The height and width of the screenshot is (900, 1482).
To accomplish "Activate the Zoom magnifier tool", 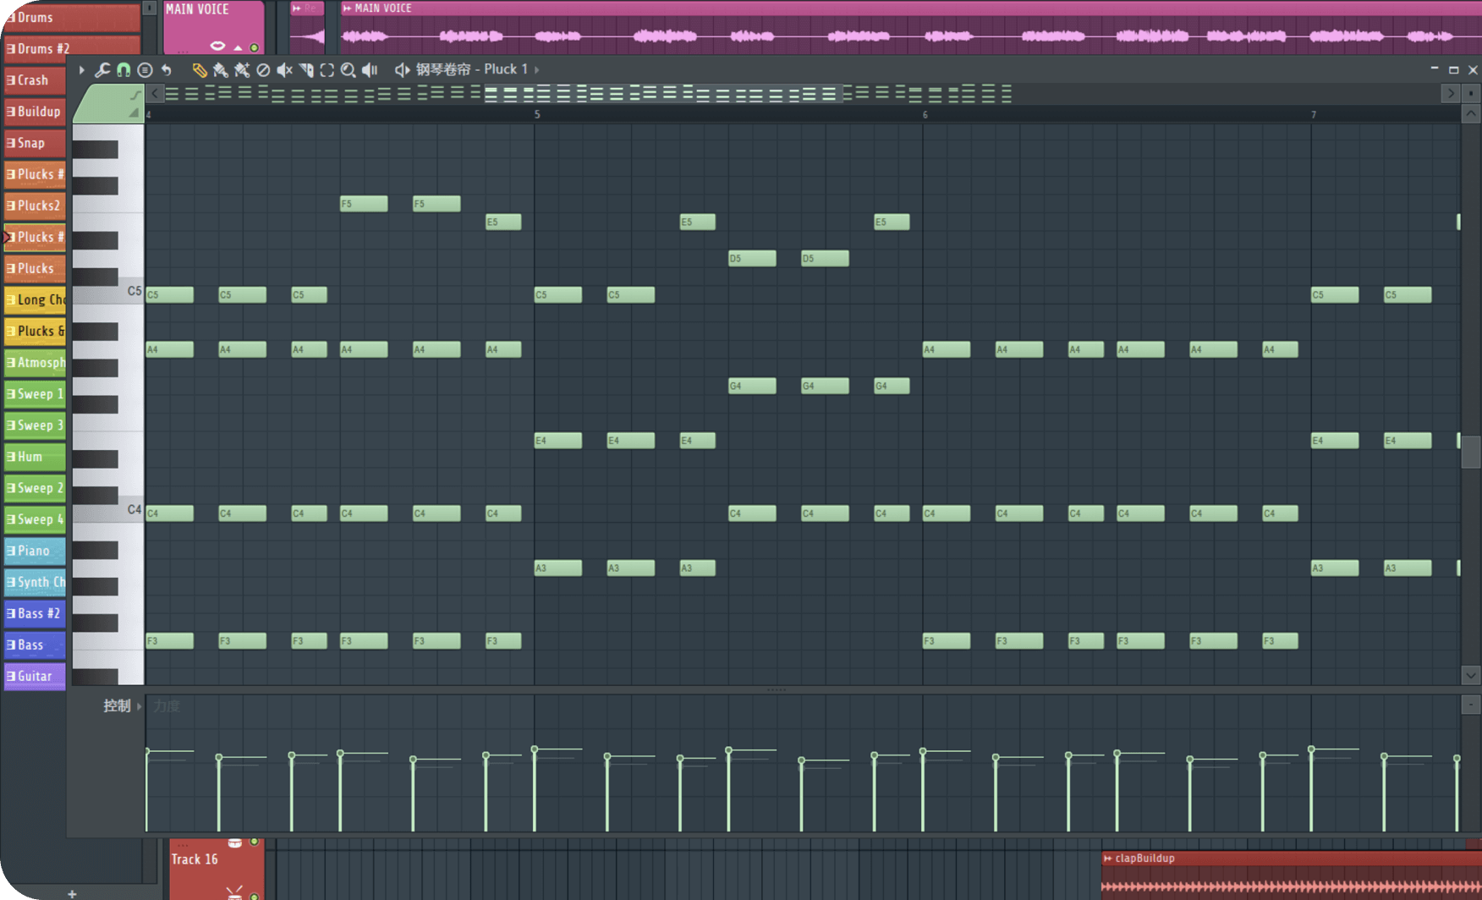I will pyautogui.click(x=349, y=69).
